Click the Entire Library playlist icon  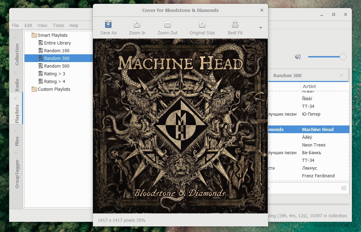41,43
